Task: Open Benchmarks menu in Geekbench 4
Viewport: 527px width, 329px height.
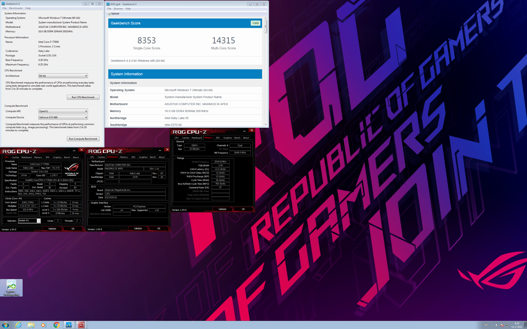Action: [x=16, y=8]
